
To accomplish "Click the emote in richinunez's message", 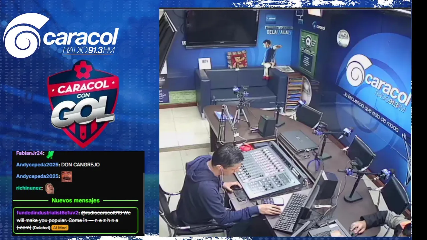I will click(x=49, y=188).
